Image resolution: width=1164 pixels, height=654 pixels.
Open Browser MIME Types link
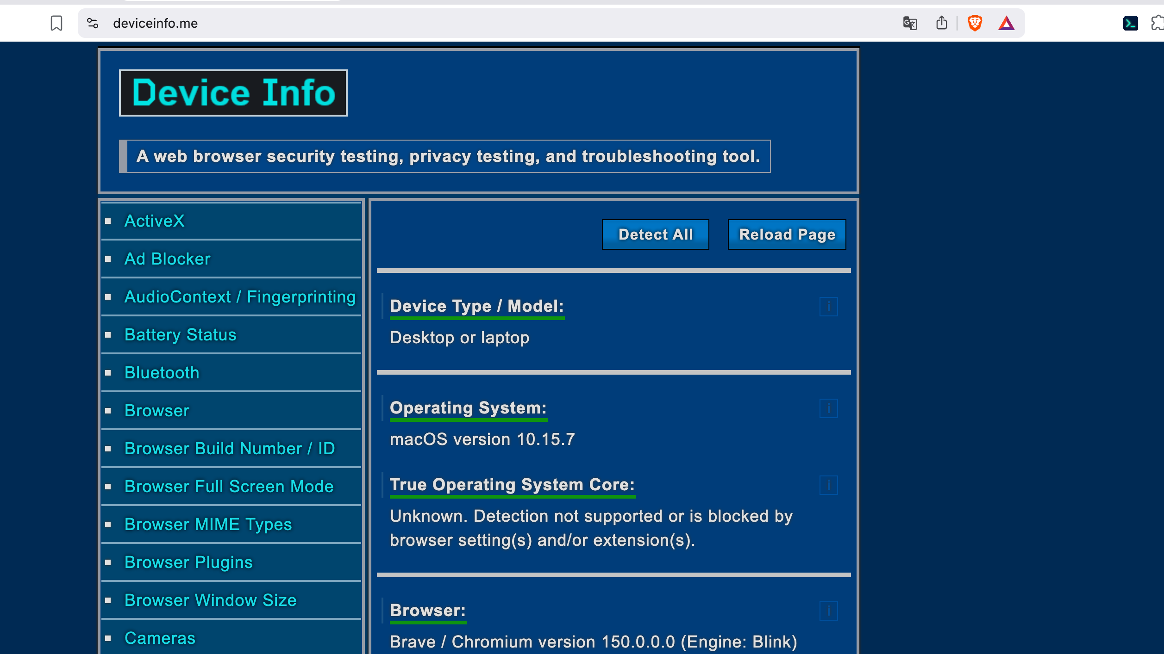pyautogui.click(x=208, y=524)
